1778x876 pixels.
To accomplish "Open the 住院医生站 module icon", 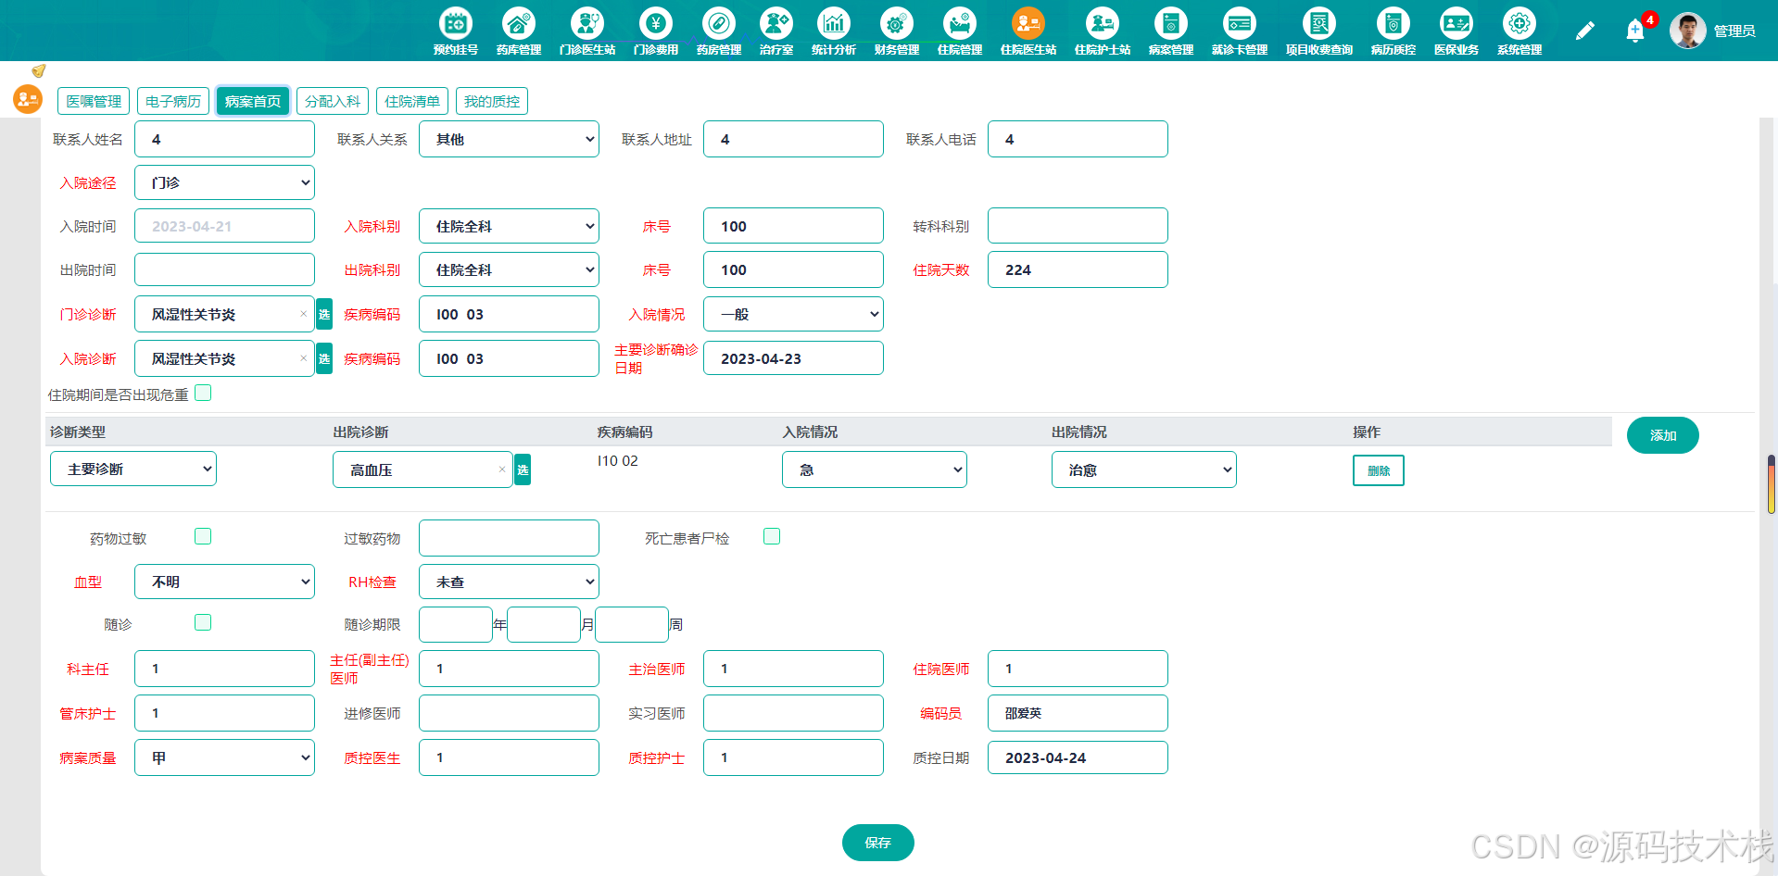I will pyautogui.click(x=1028, y=23).
